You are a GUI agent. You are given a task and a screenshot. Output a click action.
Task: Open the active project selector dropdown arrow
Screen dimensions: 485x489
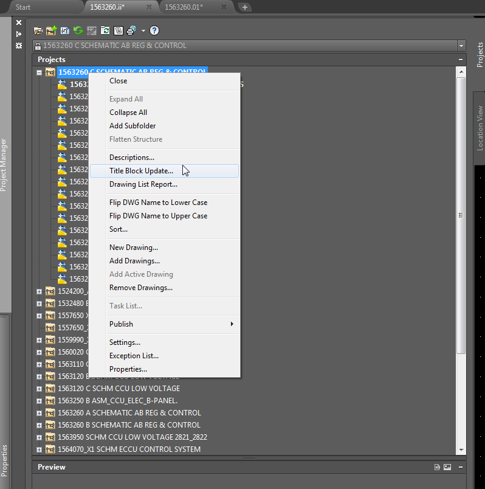(x=461, y=46)
